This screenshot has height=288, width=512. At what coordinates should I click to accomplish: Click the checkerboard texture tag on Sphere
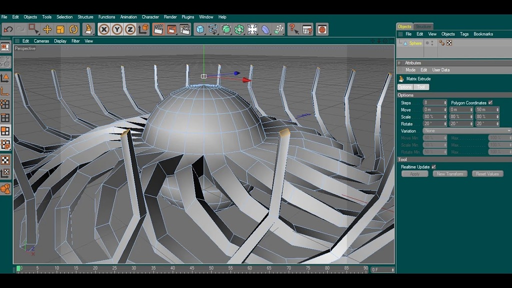[449, 43]
